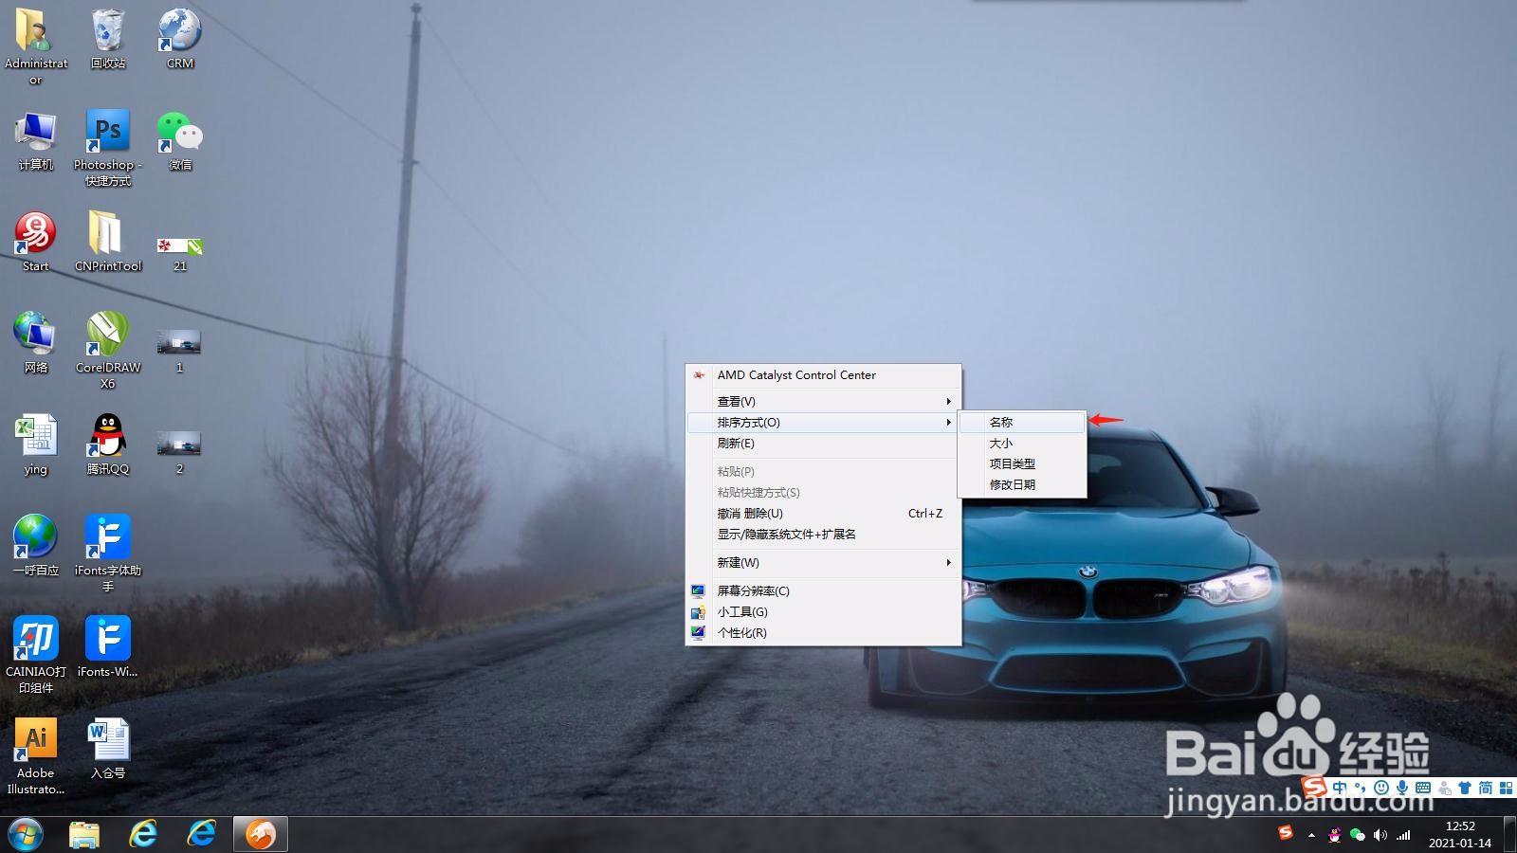The height and width of the screenshot is (853, 1517).
Task: Select the CRM shortcut icon
Action: click(180, 31)
